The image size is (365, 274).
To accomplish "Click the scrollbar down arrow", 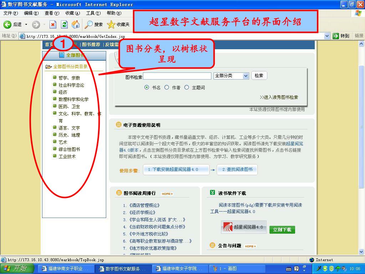I will 361,252.
